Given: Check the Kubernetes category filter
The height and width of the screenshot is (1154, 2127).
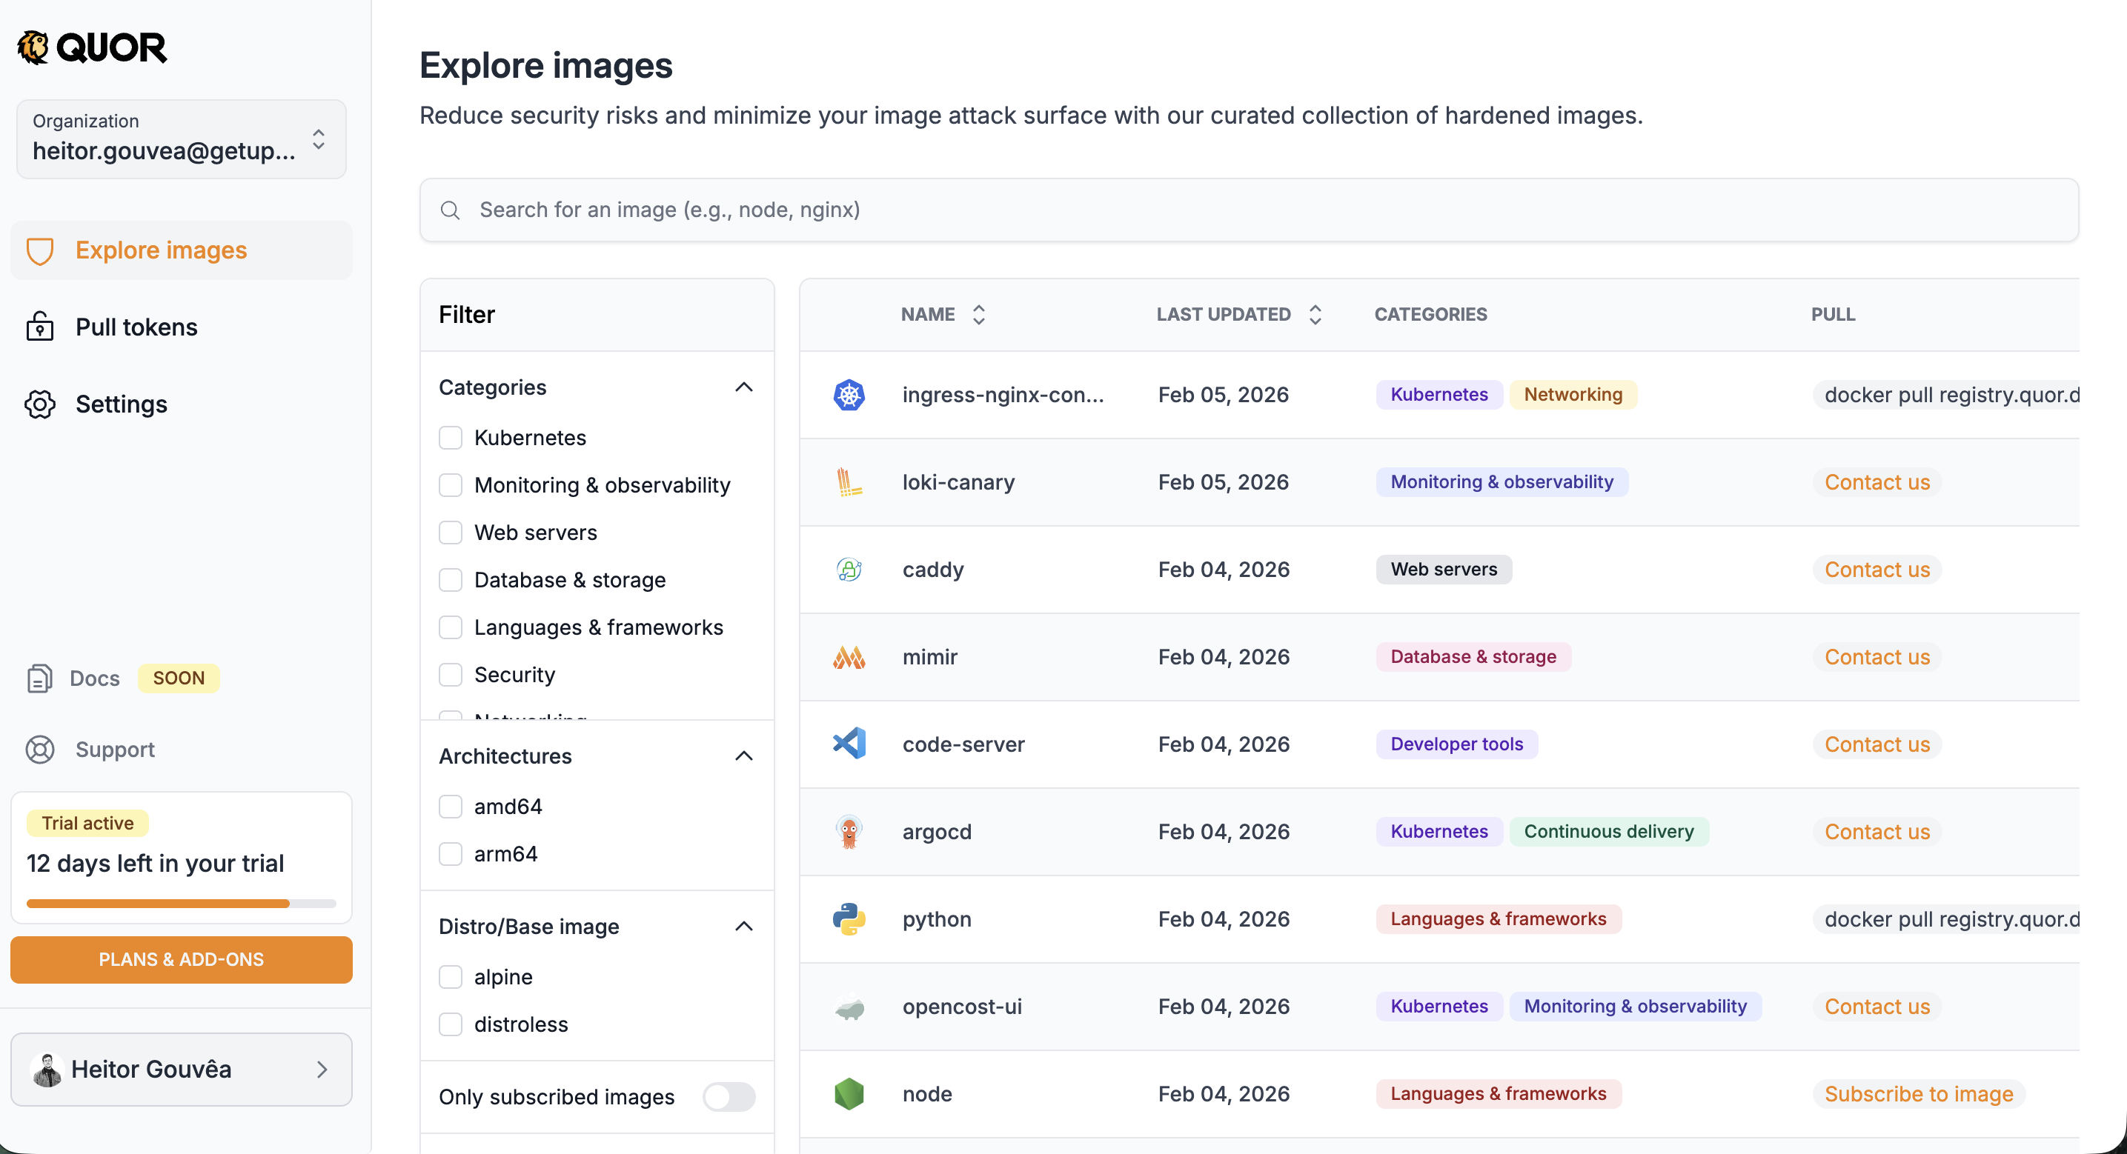Looking at the screenshot, I should pos(451,437).
